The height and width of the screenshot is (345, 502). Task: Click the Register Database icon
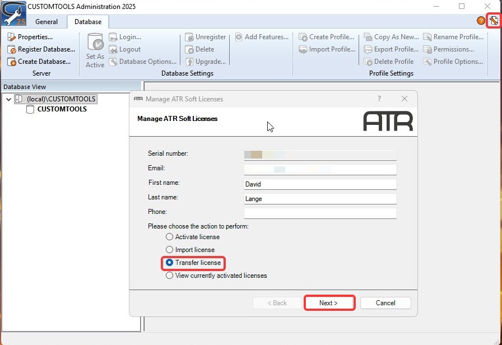(x=11, y=49)
